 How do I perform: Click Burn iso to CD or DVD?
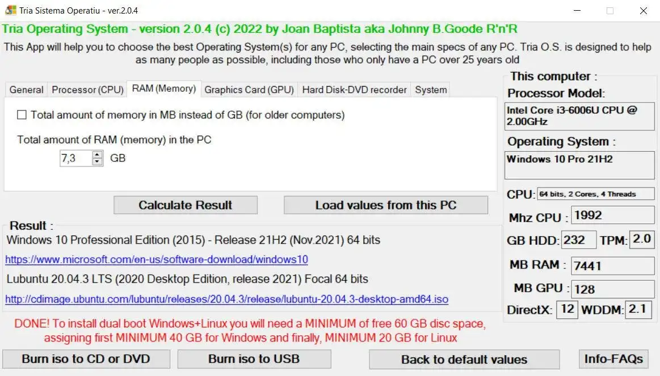point(86,359)
